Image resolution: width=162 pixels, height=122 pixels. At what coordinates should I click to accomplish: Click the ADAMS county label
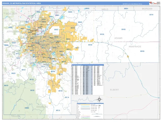click(118, 38)
